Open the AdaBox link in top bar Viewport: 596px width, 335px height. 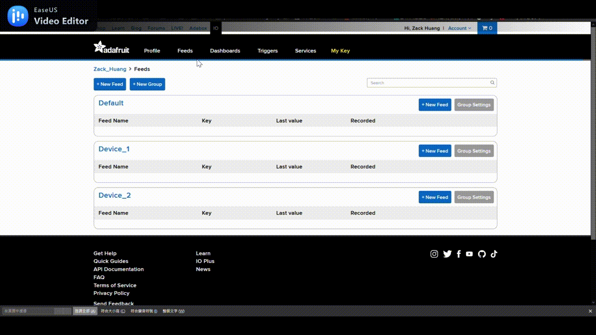(x=198, y=28)
